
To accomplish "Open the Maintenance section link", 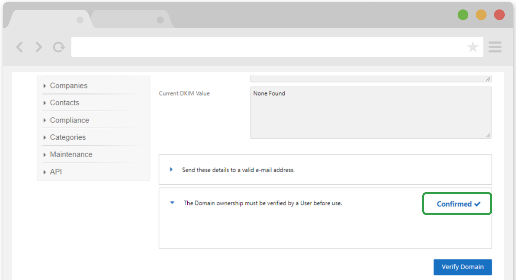I will click(71, 154).
